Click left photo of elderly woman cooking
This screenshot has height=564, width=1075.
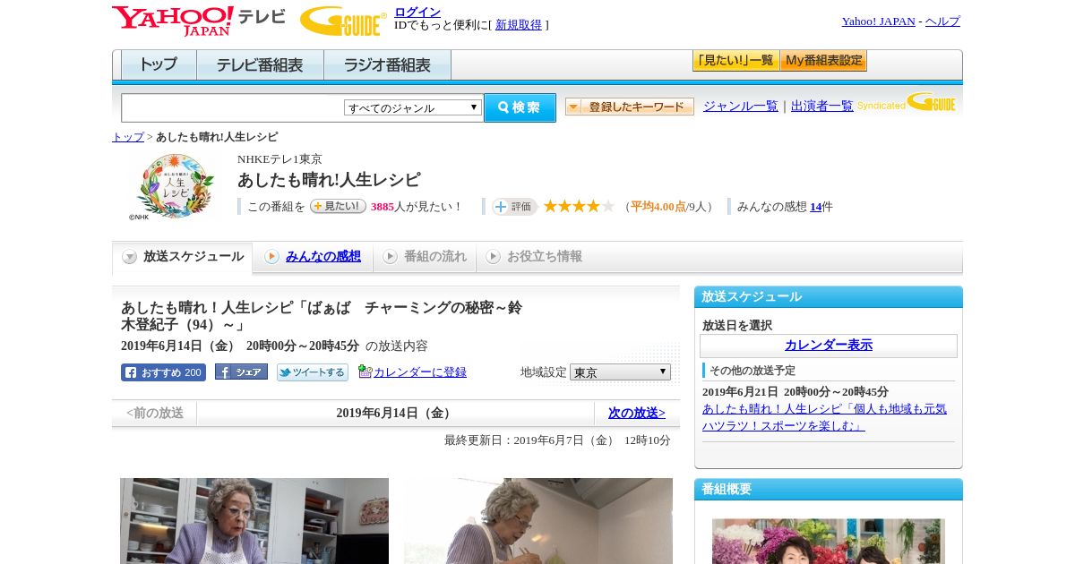254,521
